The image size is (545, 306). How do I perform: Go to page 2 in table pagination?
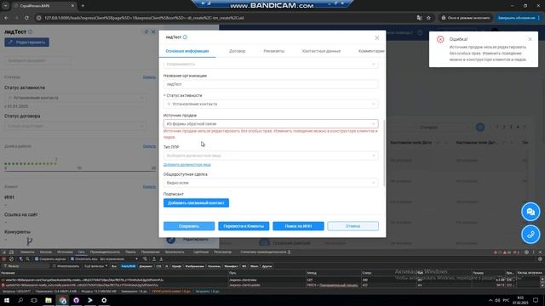[504, 127]
